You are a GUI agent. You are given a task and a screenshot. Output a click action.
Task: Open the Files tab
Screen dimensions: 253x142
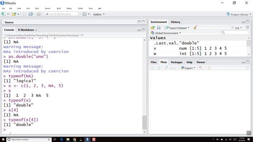(x=154, y=62)
